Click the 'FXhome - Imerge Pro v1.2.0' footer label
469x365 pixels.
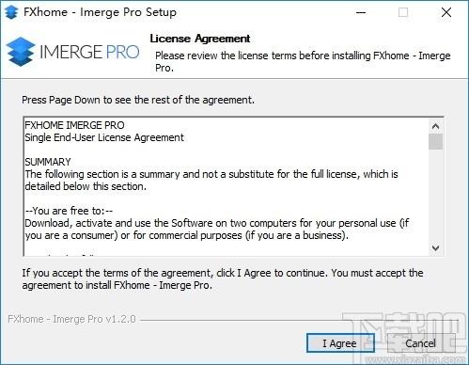[71, 319]
